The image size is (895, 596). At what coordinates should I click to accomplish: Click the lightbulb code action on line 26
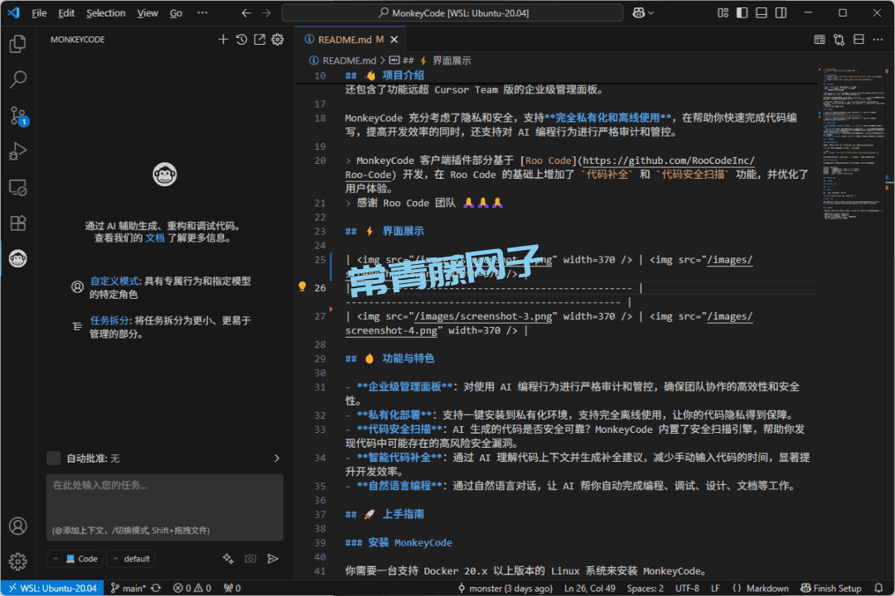click(302, 287)
